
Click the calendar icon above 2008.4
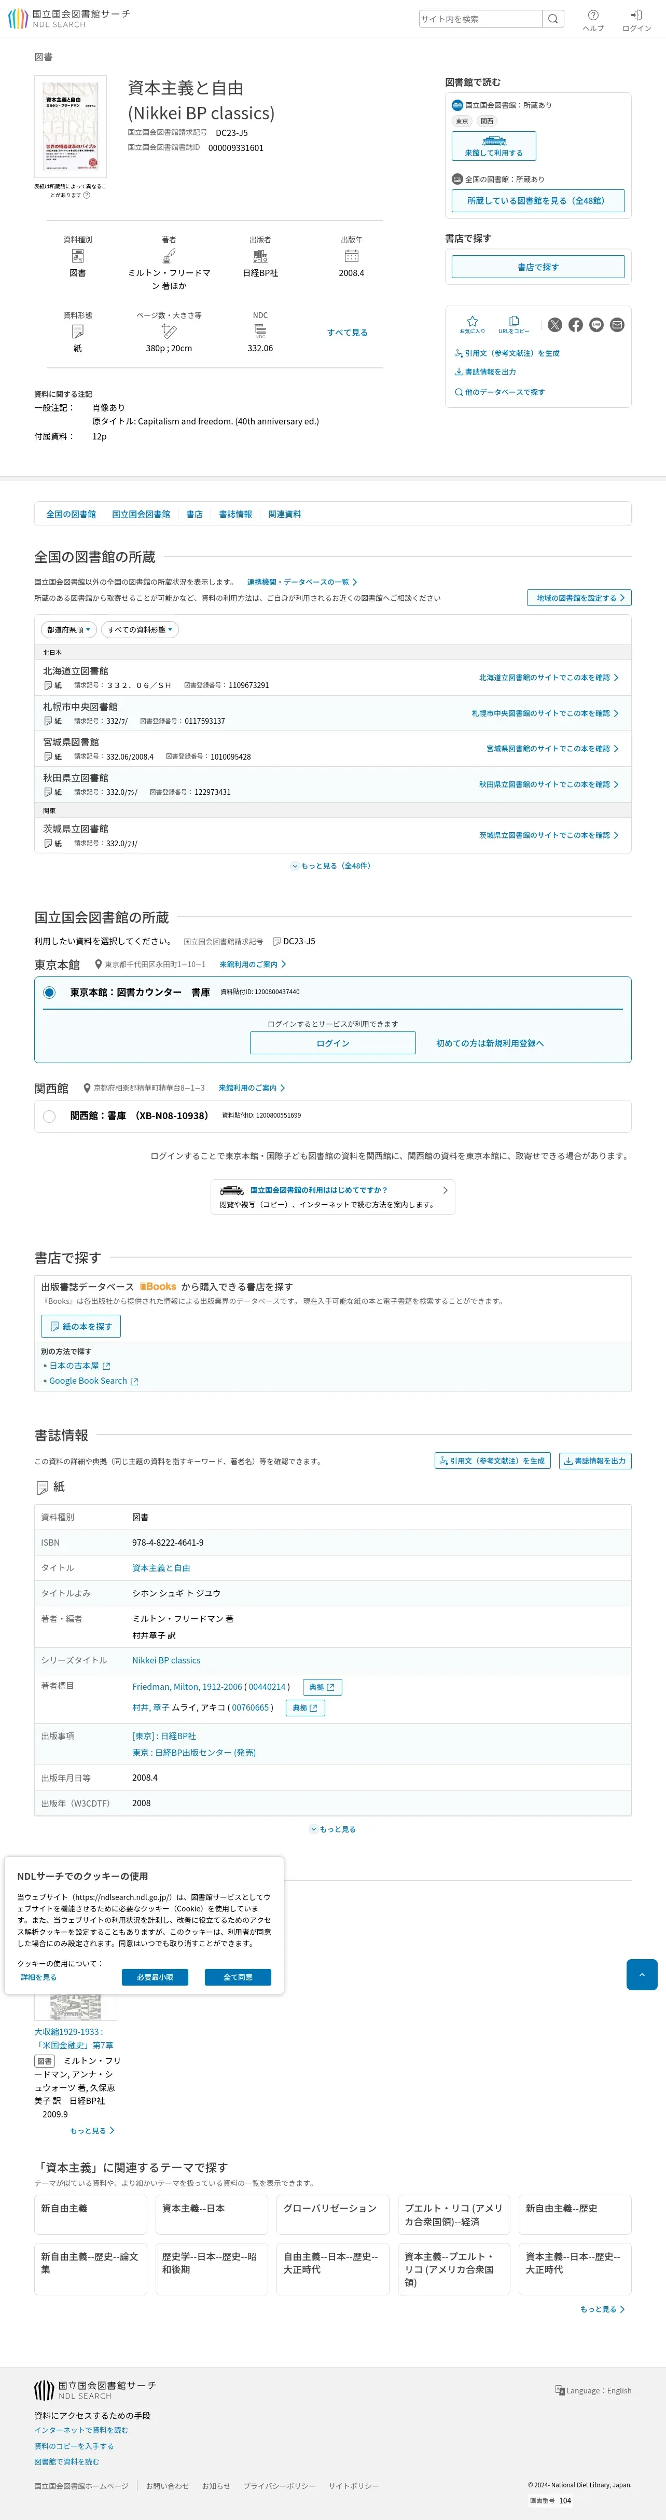(351, 256)
